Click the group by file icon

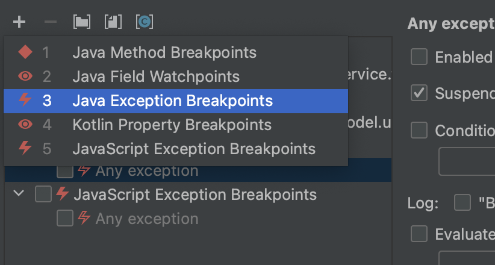point(113,22)
